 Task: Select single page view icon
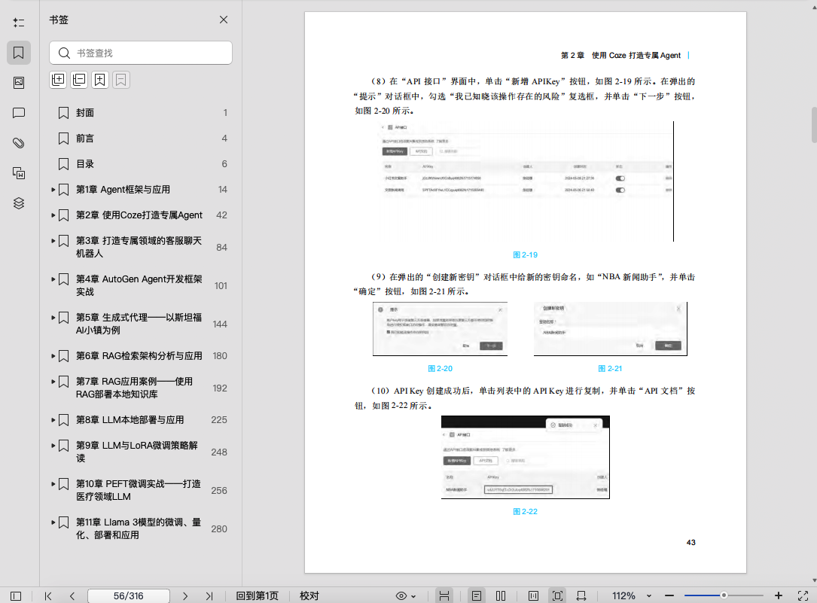[476, 595]
